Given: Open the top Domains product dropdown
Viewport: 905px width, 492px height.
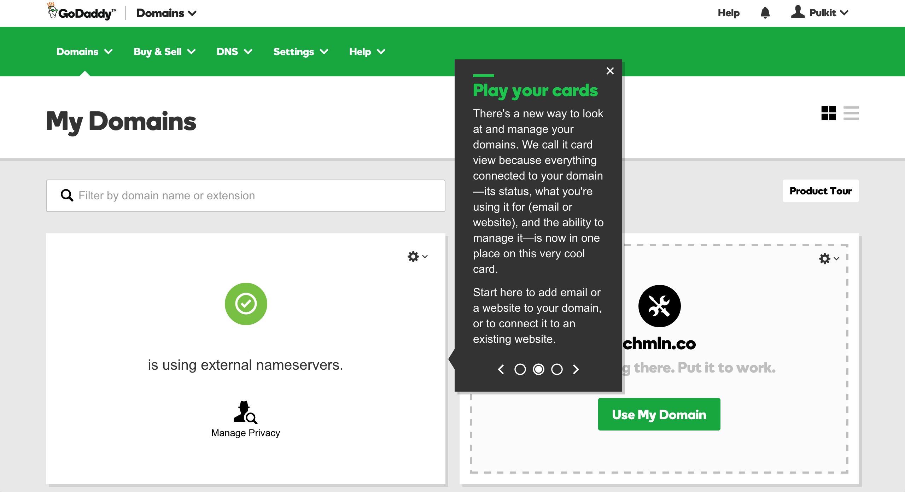Looking at the screenshot, I should 166,13.
